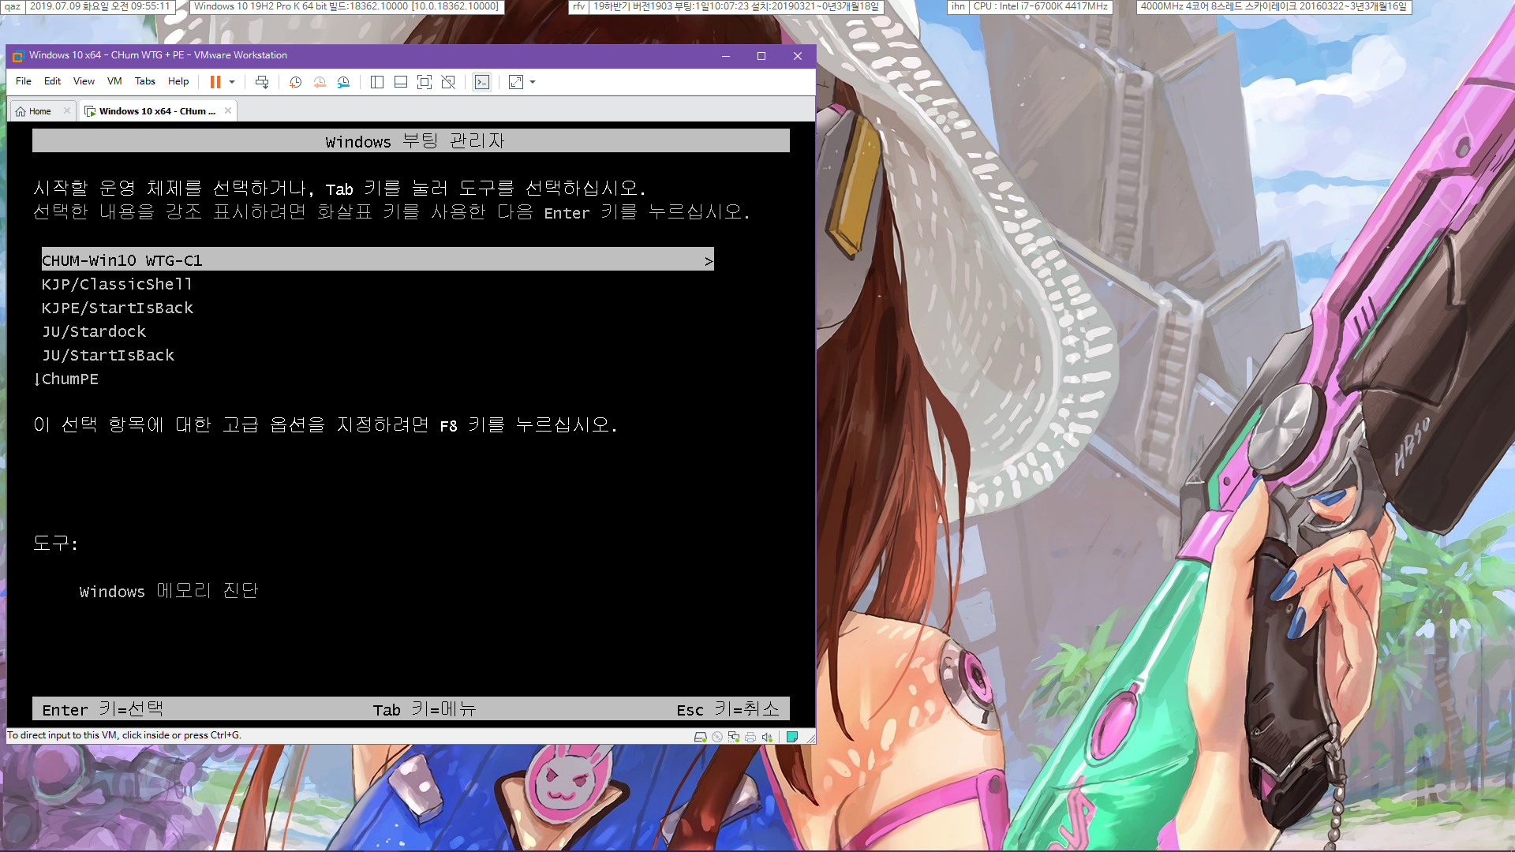This screenshot has width=1515, height=852.
Task: Select the CHUM-Win10 WTG-C1 boot entry
Action: (x=378, y=260)
